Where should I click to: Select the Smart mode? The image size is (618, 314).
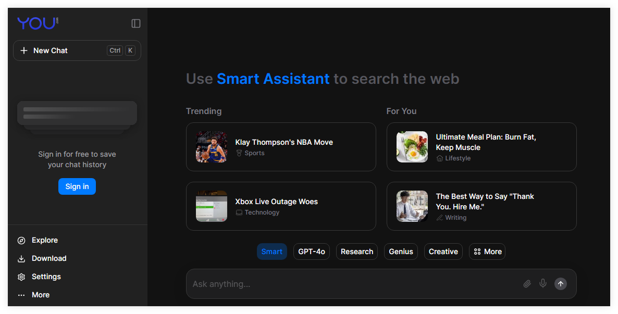pyautogui.click(x=271, y=252)
